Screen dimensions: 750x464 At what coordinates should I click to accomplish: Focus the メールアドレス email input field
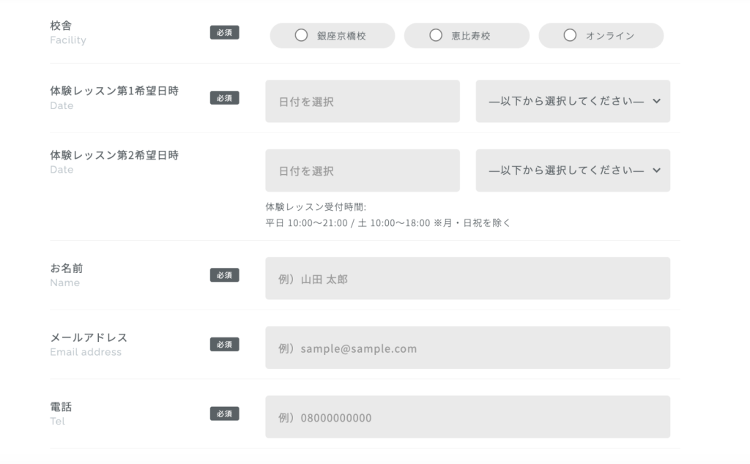(467, 348)
